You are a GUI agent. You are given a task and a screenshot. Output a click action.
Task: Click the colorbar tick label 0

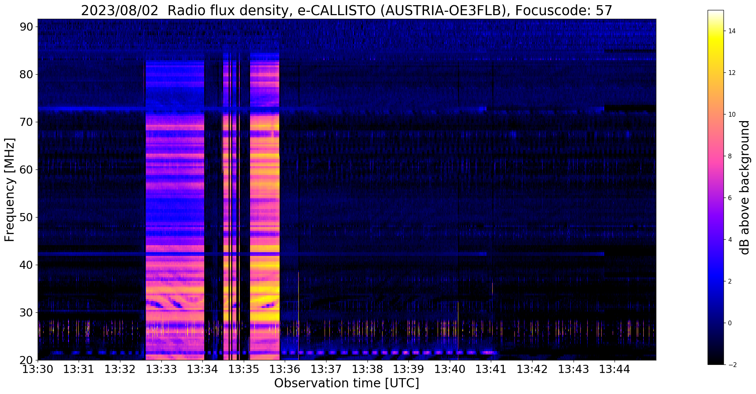point(729,323)
